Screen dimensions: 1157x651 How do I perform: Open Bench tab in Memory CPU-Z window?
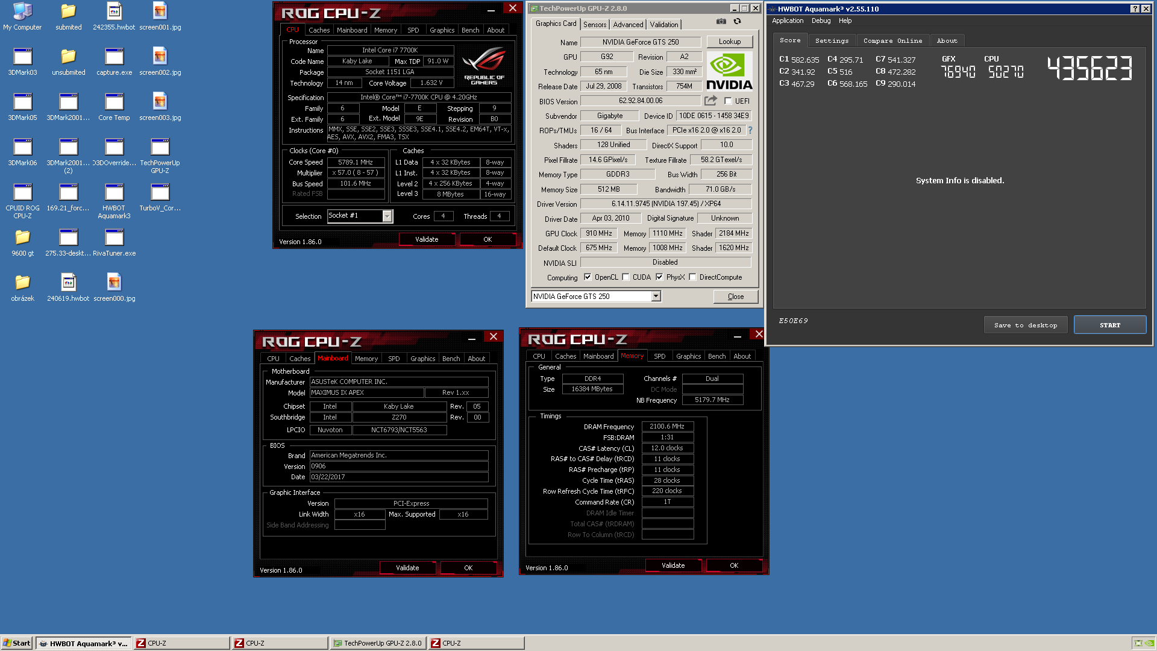pos(716,356)
